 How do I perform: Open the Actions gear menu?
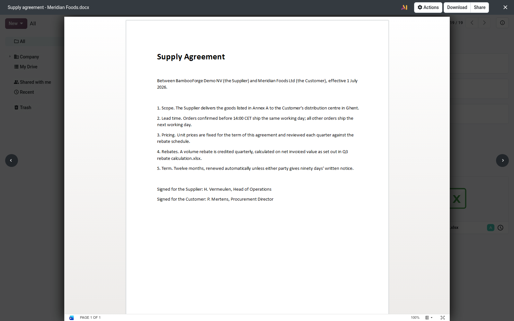point(428,7)
